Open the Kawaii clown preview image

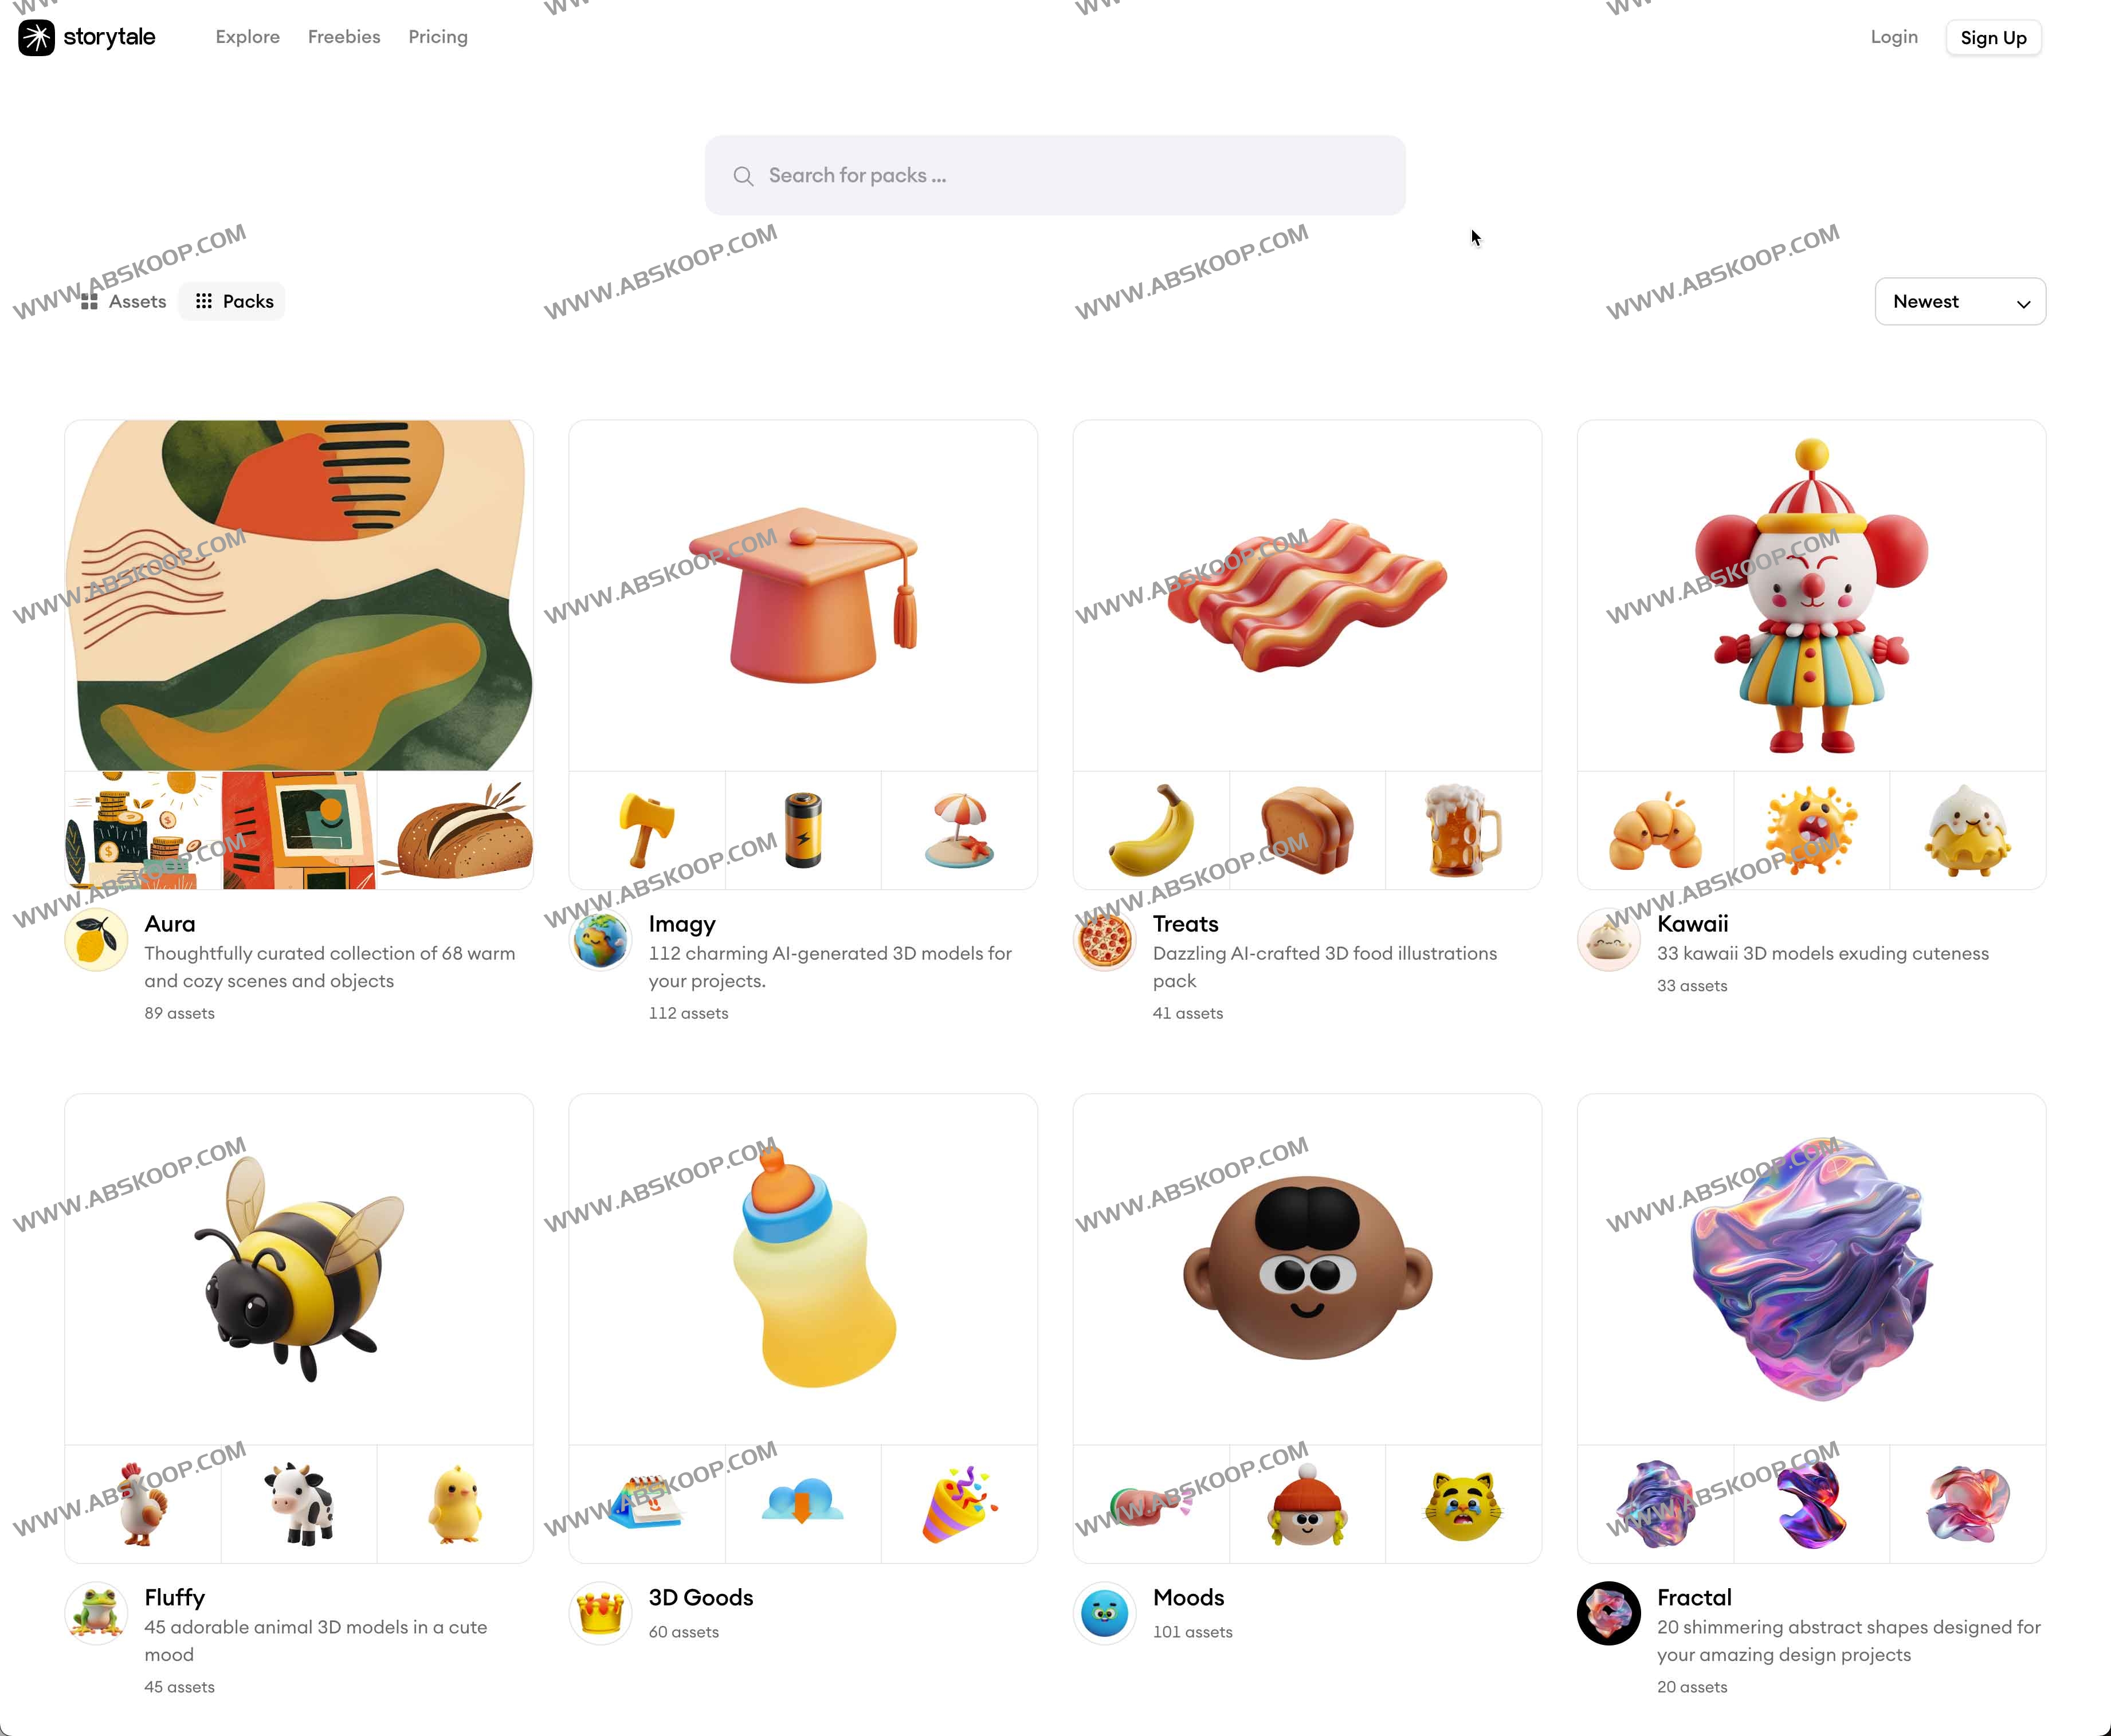pyautogui.click(x=1811, y=595)
